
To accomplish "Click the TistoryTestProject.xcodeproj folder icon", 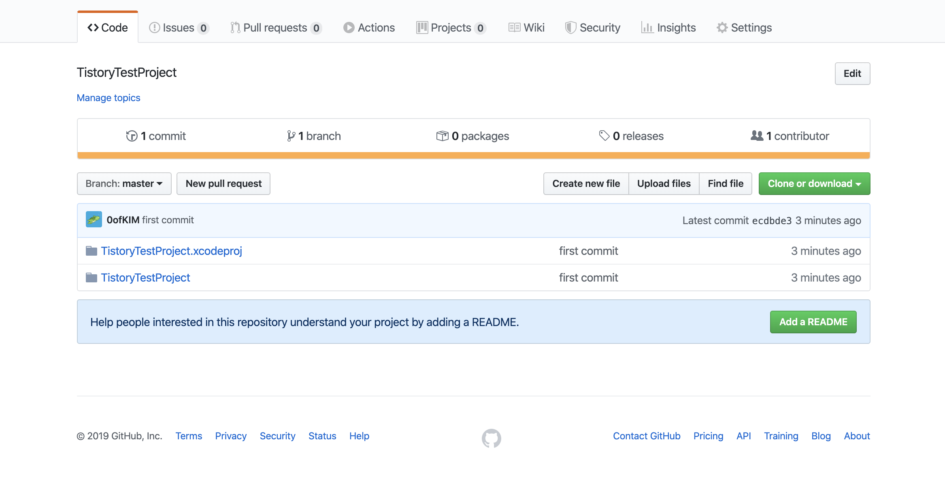I will point(92,251).
